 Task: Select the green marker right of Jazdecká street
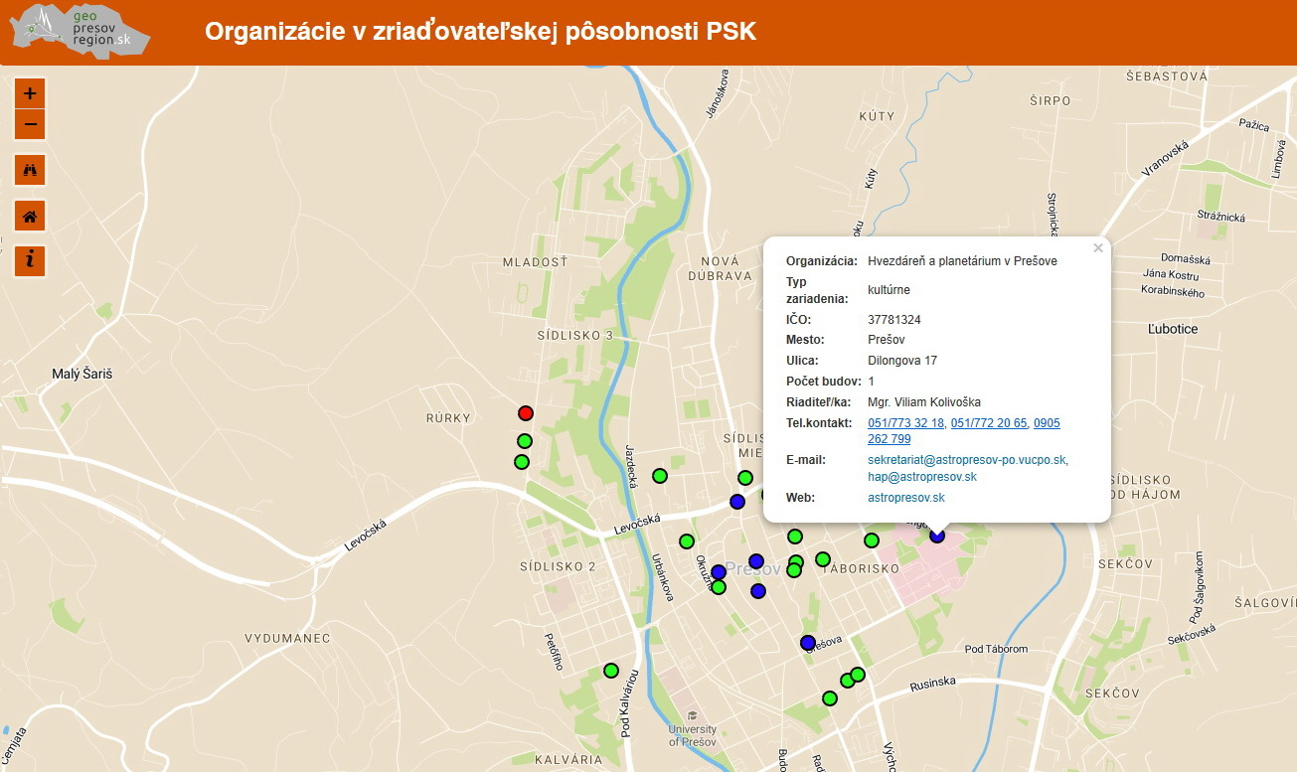coord(659,476)
